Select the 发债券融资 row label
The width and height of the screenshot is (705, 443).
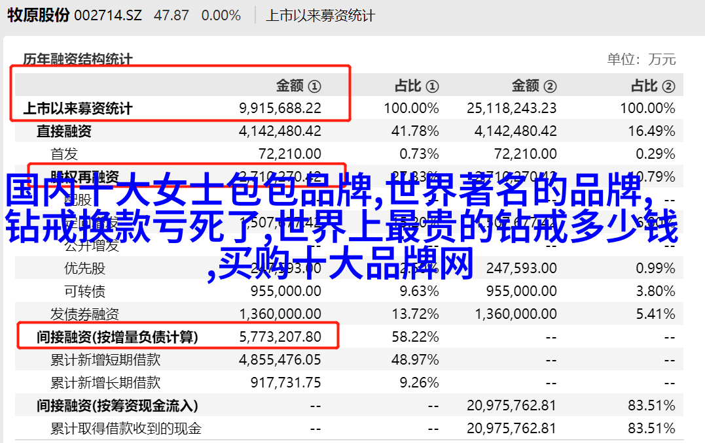coord(84,314)
